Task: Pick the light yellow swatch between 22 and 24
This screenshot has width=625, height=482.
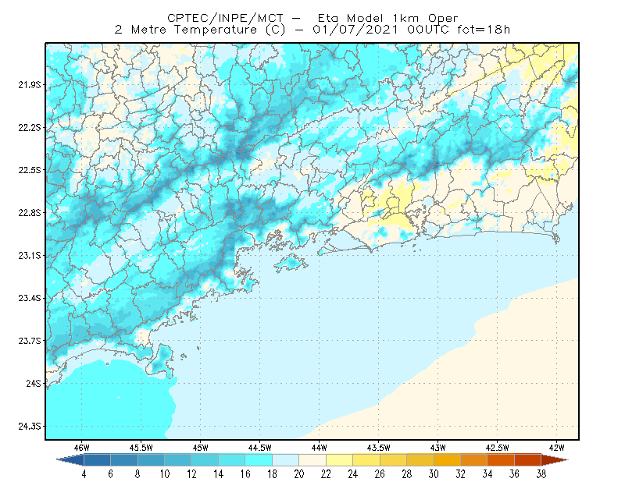Action: pyautogui.click(x=339, y=460)
